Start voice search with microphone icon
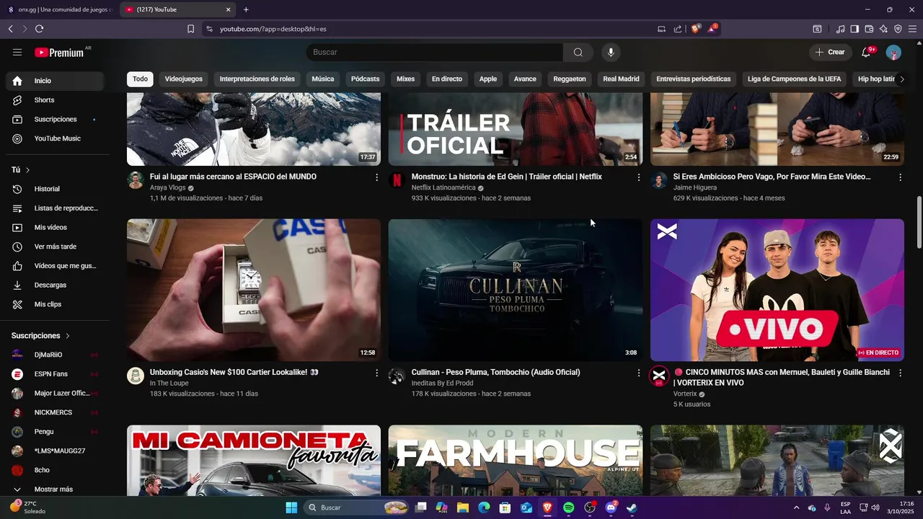Screen dimensions: 923x519 (x=611, y=52)
